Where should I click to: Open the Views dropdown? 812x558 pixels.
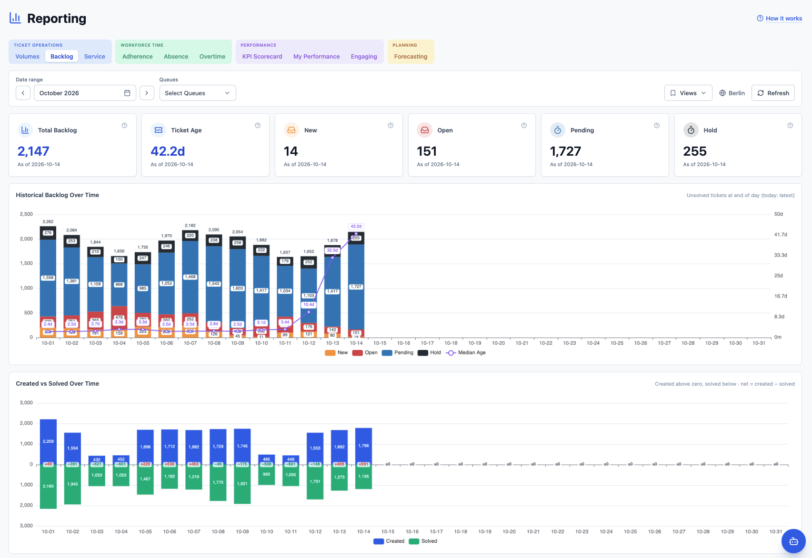(x=688, y=93)
